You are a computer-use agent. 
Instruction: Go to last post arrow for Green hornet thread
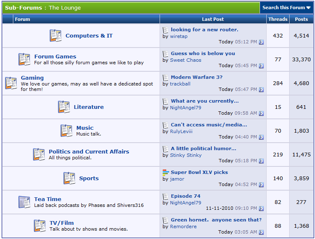pos(261,232)
